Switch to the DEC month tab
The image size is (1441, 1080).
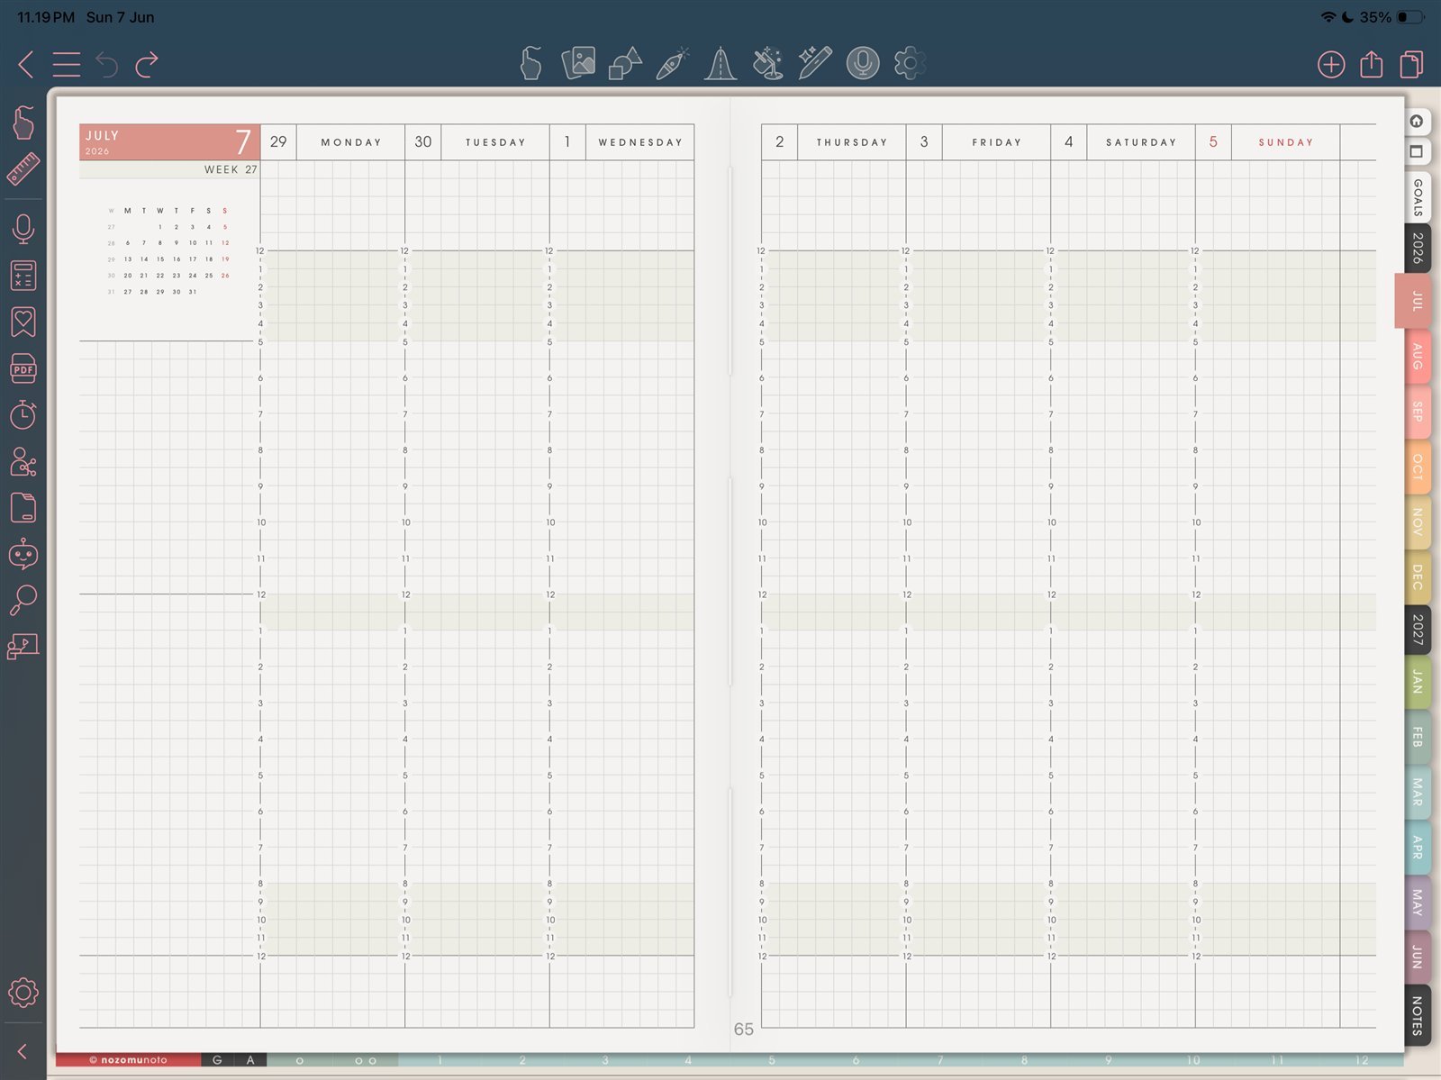(x=1418, y=576)
